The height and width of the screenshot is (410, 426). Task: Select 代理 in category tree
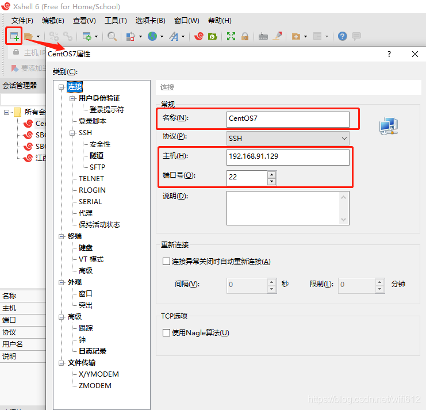[x=86, y=213]
